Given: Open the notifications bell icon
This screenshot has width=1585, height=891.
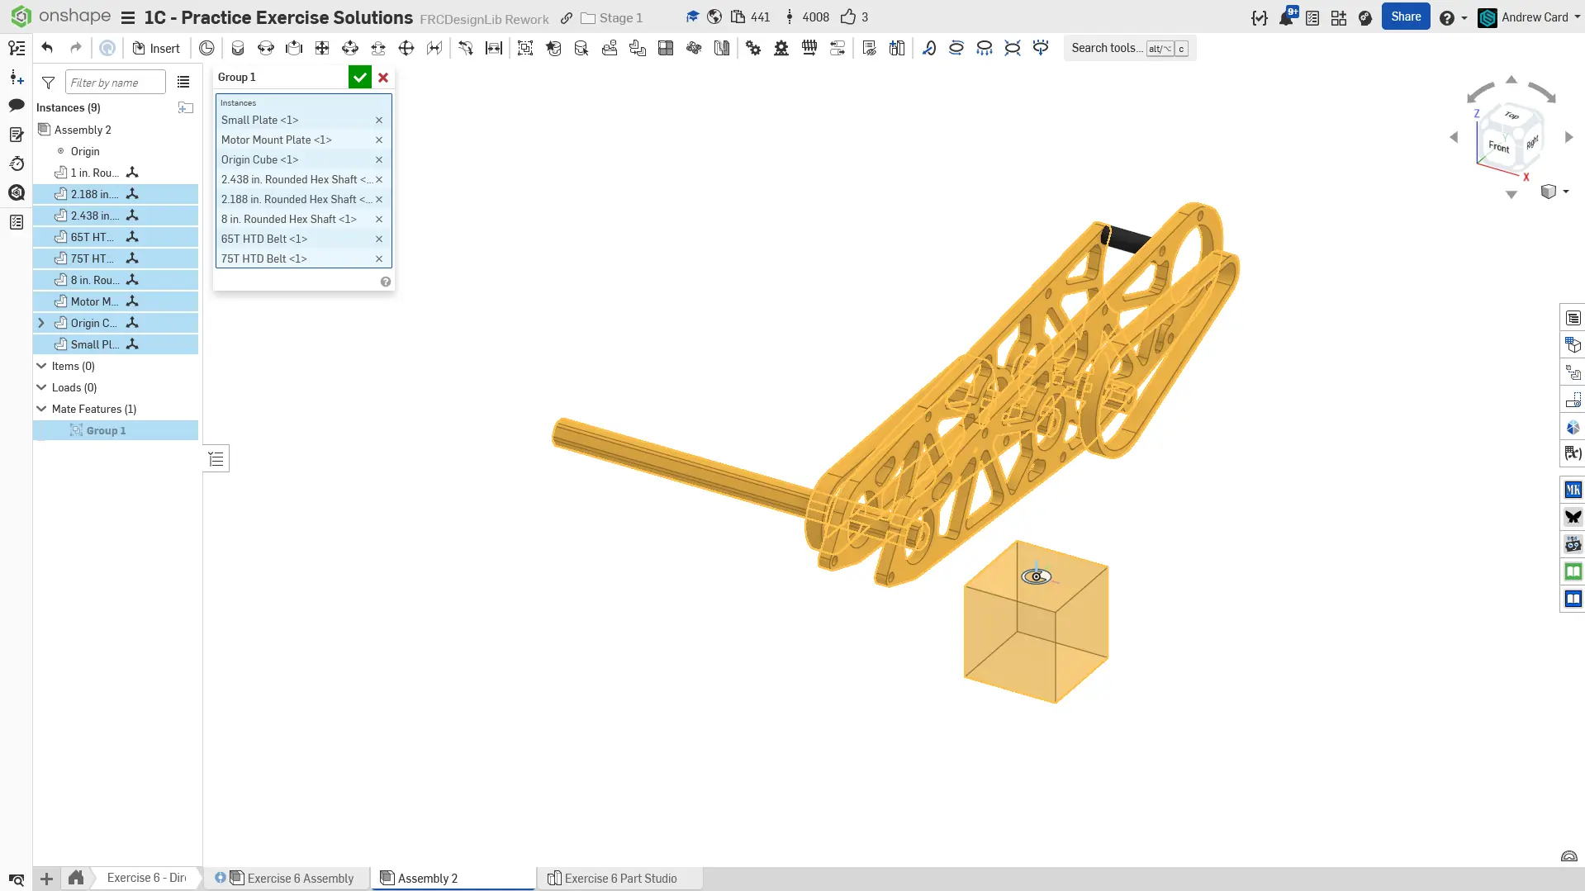Looking at the screenshot, I should (1286, 17).
